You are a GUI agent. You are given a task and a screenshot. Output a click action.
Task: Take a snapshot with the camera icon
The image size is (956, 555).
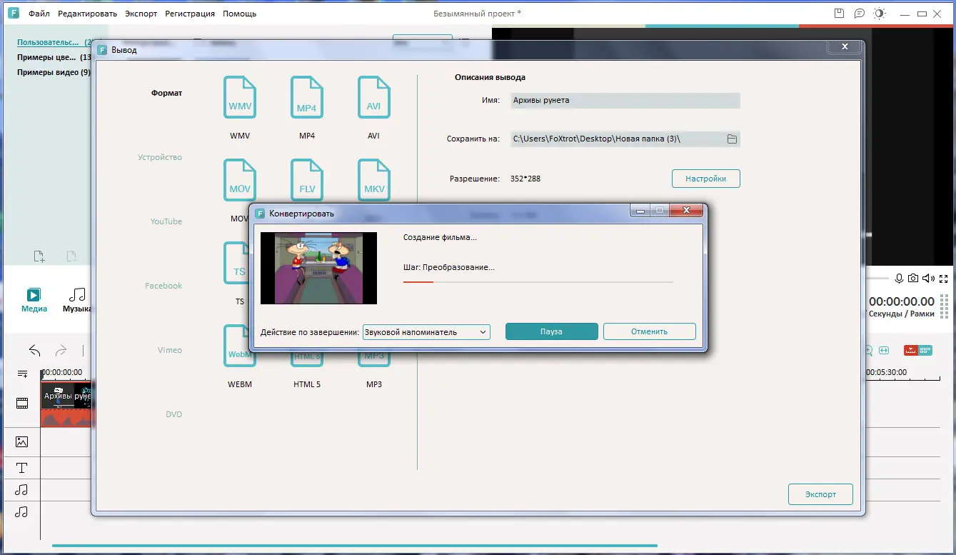point(914,279)
